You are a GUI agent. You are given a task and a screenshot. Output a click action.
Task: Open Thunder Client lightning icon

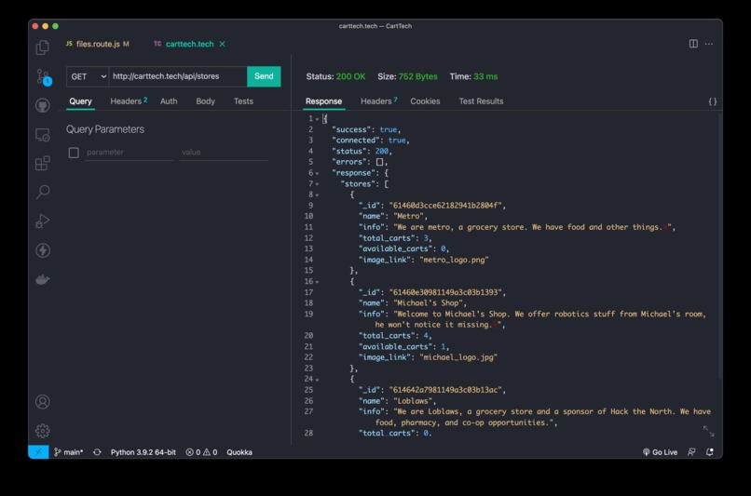click(x=43, y=250)
